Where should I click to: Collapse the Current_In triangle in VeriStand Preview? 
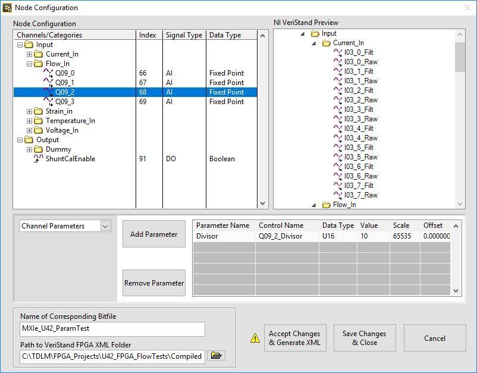click(314, 43)
